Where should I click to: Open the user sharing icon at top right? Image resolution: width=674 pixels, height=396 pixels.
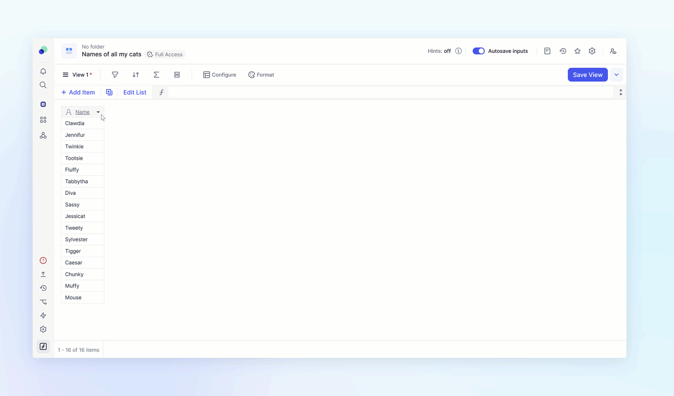tap(613, 51)
